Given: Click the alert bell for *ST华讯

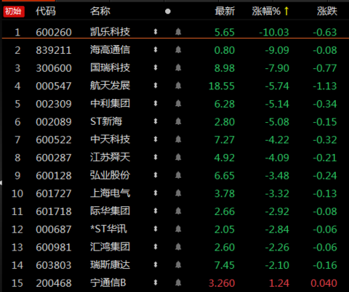Looking at the screenshot, I should (x=178, y=229).
